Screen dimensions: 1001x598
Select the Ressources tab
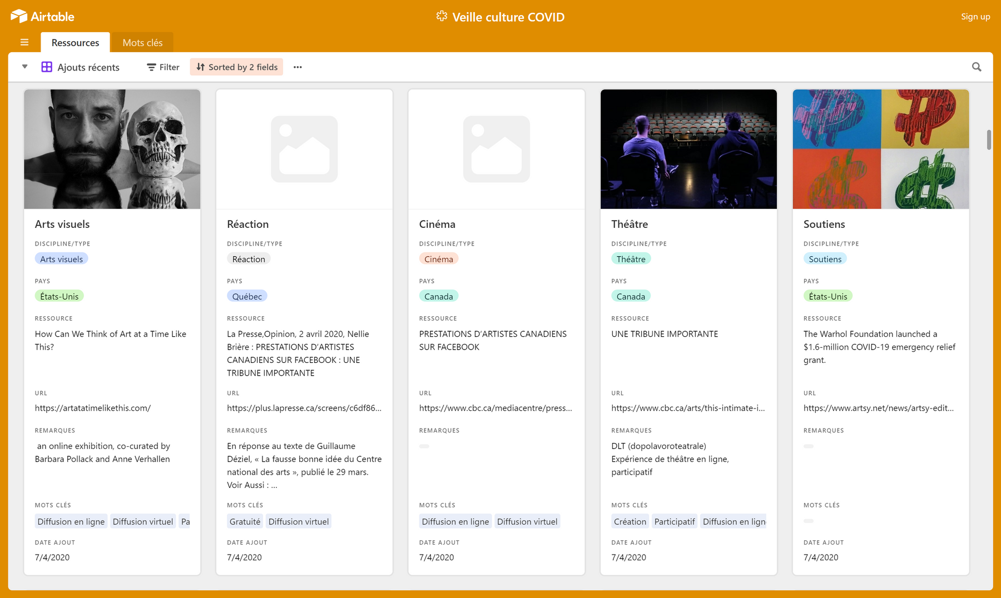tap(75, 43)
